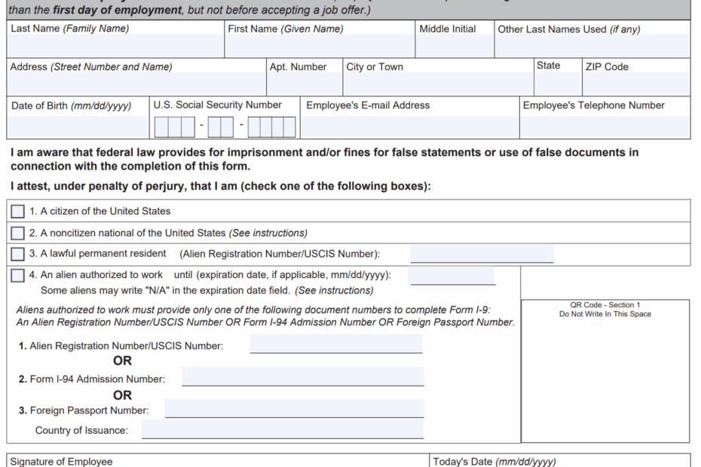Check the lawful permanent resident box
This screenshot has width=701, height=467.
point(17,254)
